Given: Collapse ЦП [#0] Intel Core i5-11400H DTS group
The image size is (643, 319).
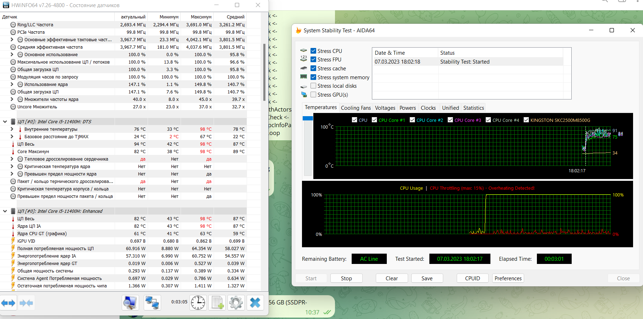Looking at the screenshot, I should [5, 121].
